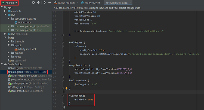Switch to MainActivity.kt tab
The width and height of the screenshot is (204, 110).
coord(92,3)
